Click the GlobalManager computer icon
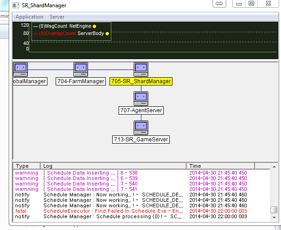The height and width of the screenshot is (230, 281). [x=21, y=70]
